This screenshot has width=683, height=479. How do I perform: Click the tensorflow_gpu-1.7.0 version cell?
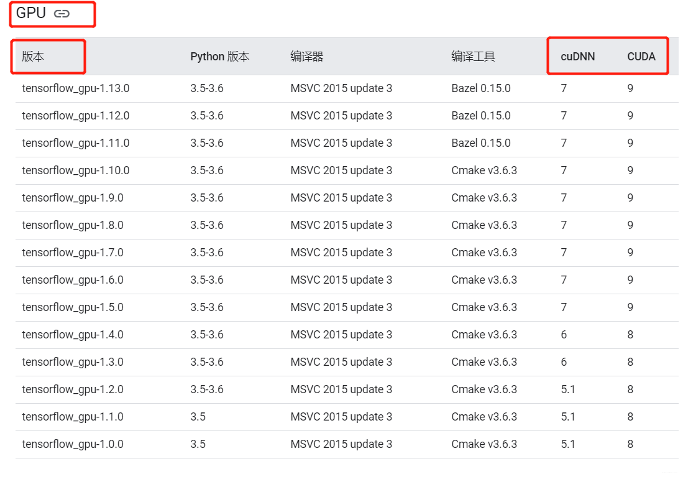click(x=73, y=253)
